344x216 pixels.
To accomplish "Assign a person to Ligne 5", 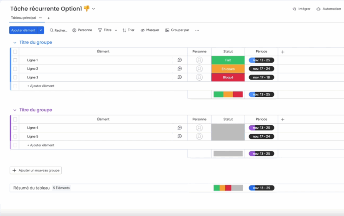I will [x=199, y=136].
